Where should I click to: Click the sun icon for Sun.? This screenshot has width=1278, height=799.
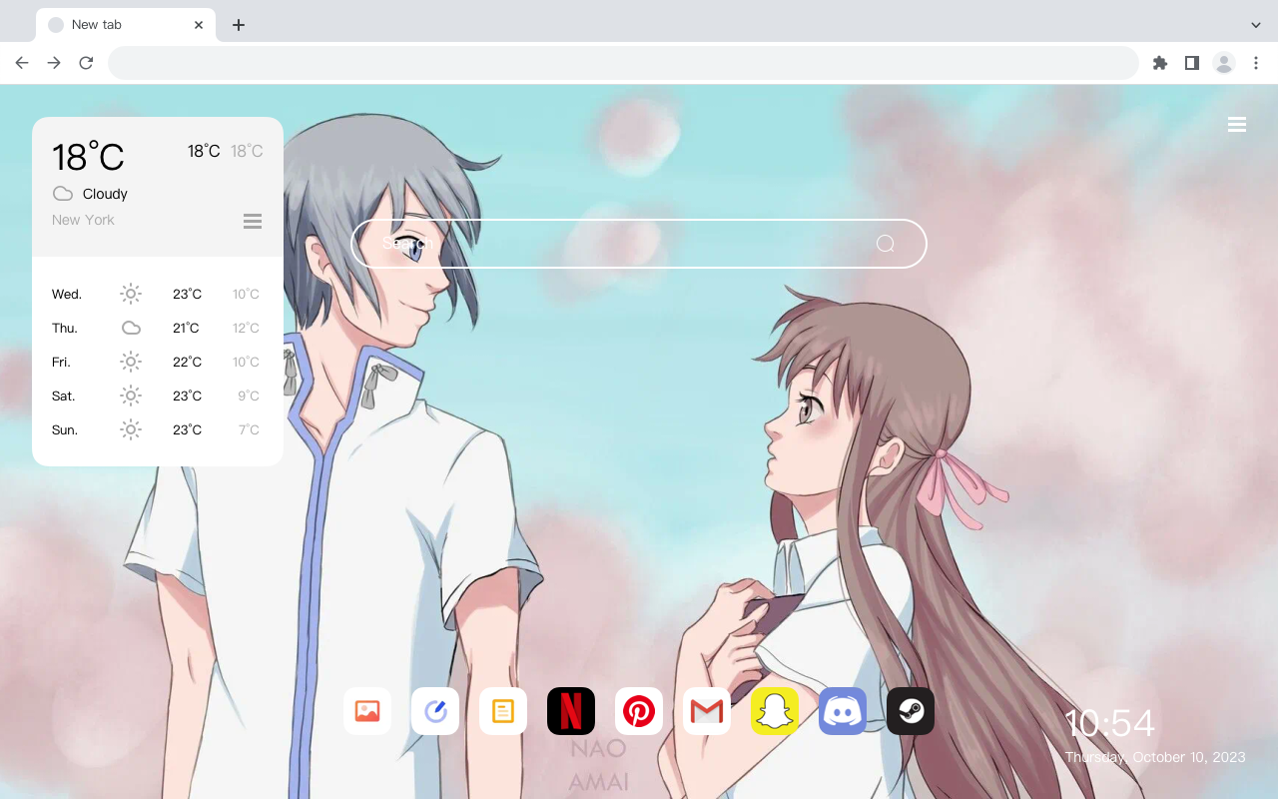pos(131,429)
